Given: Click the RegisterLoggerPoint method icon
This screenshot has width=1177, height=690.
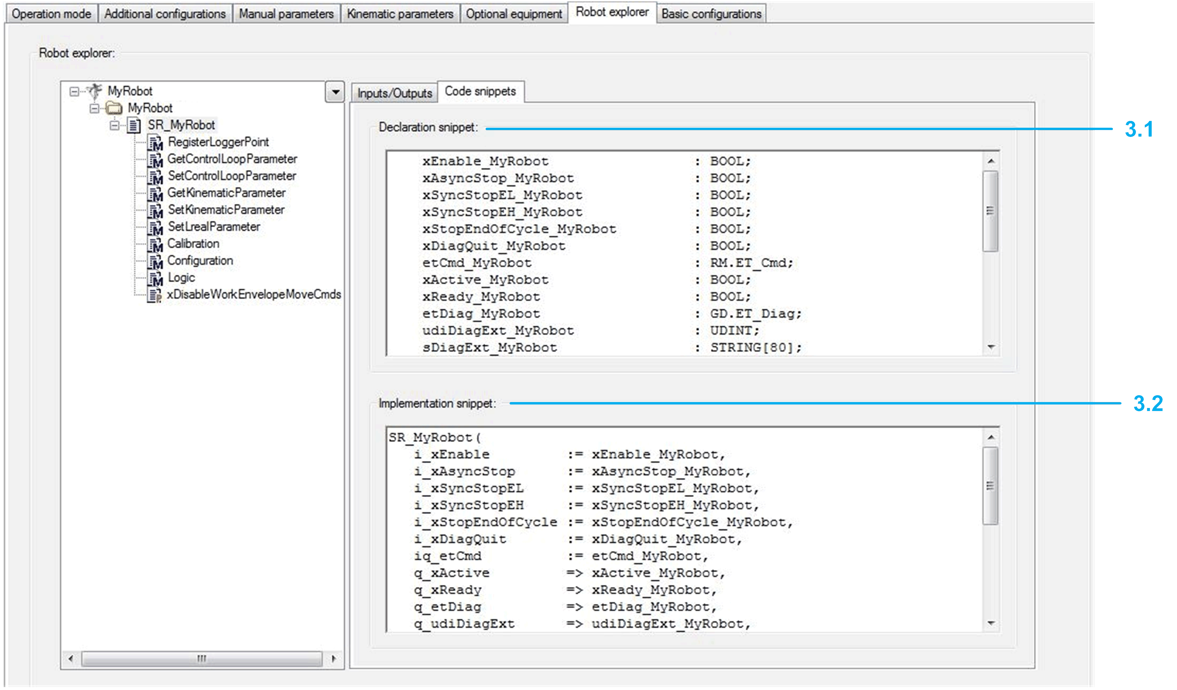Looking at the screenshot, I should coord(155,142).
